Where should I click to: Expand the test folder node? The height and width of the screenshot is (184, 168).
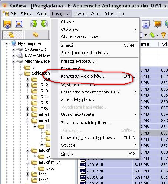point(28,174)
